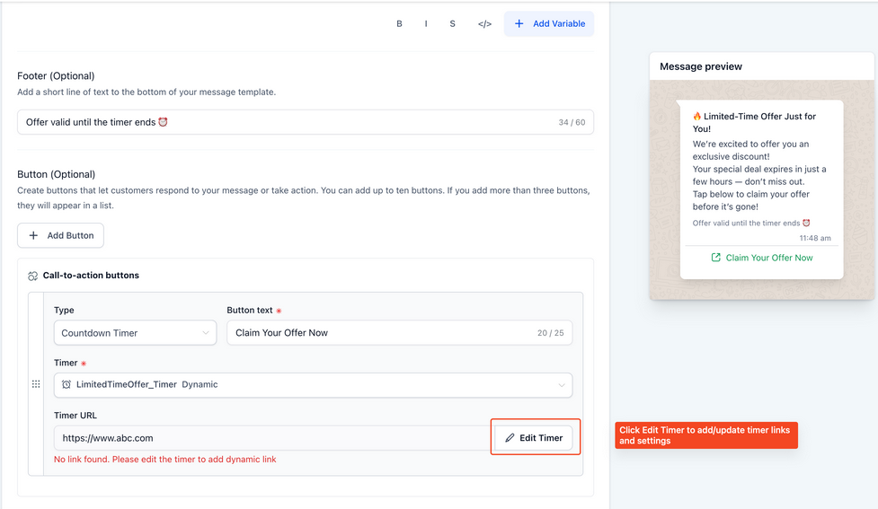Click the Footer text input field
The image size is (878, 509).
point(288,122)
